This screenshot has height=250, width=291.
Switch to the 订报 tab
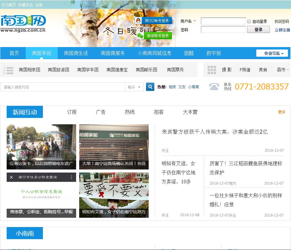(72, 112)
